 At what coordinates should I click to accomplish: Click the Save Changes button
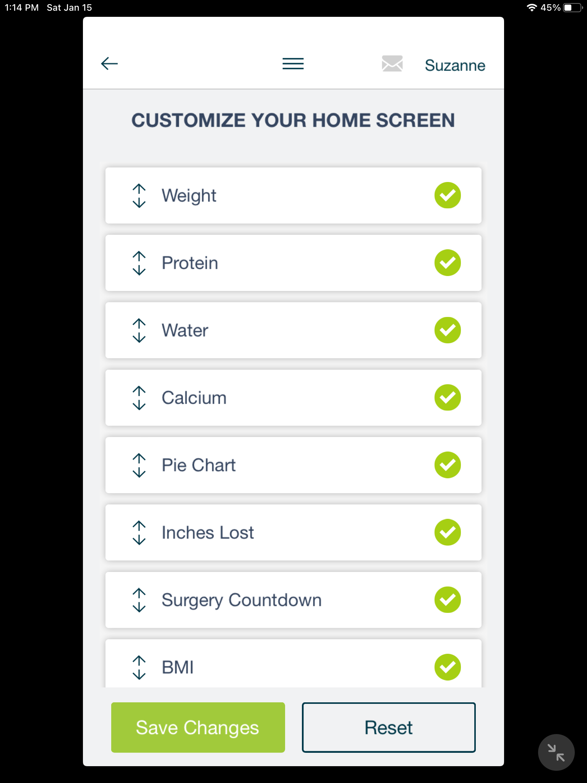coord(198,727)
